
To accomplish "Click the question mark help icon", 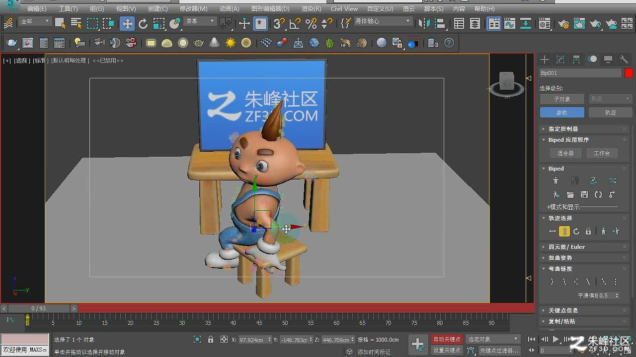I will tap(449, 43).
